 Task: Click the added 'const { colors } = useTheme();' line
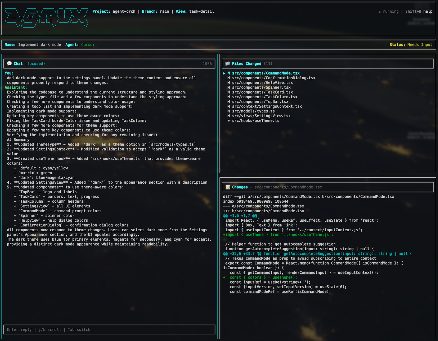click(260, 277)
